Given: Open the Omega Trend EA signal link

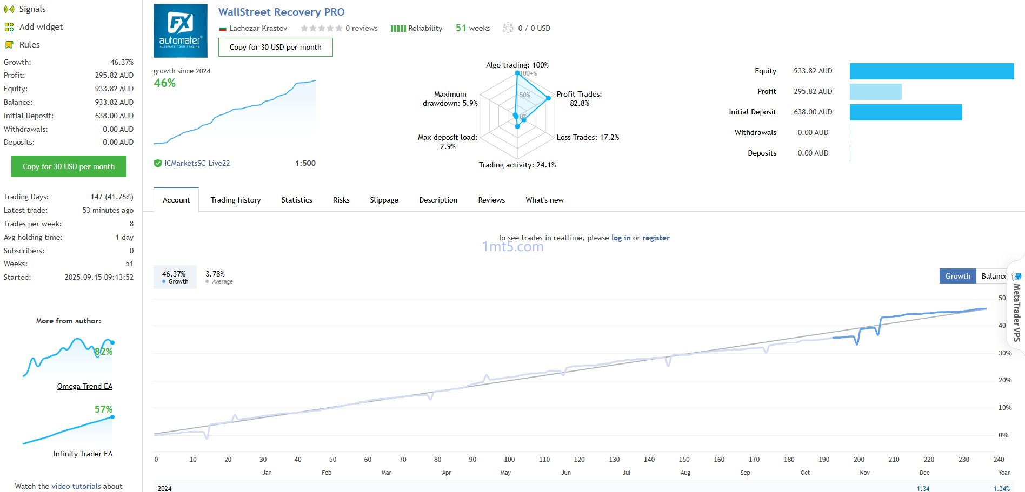Looking at the screenshot, I should (85, 386).
